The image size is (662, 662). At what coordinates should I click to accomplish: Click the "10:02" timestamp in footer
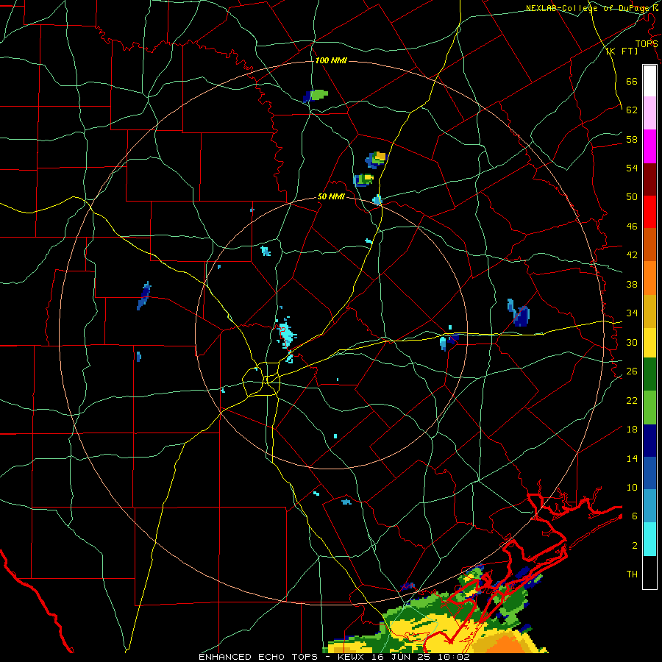(452, 657)
